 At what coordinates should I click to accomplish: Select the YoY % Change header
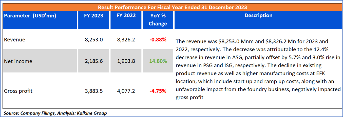click(x=158, y=20)
